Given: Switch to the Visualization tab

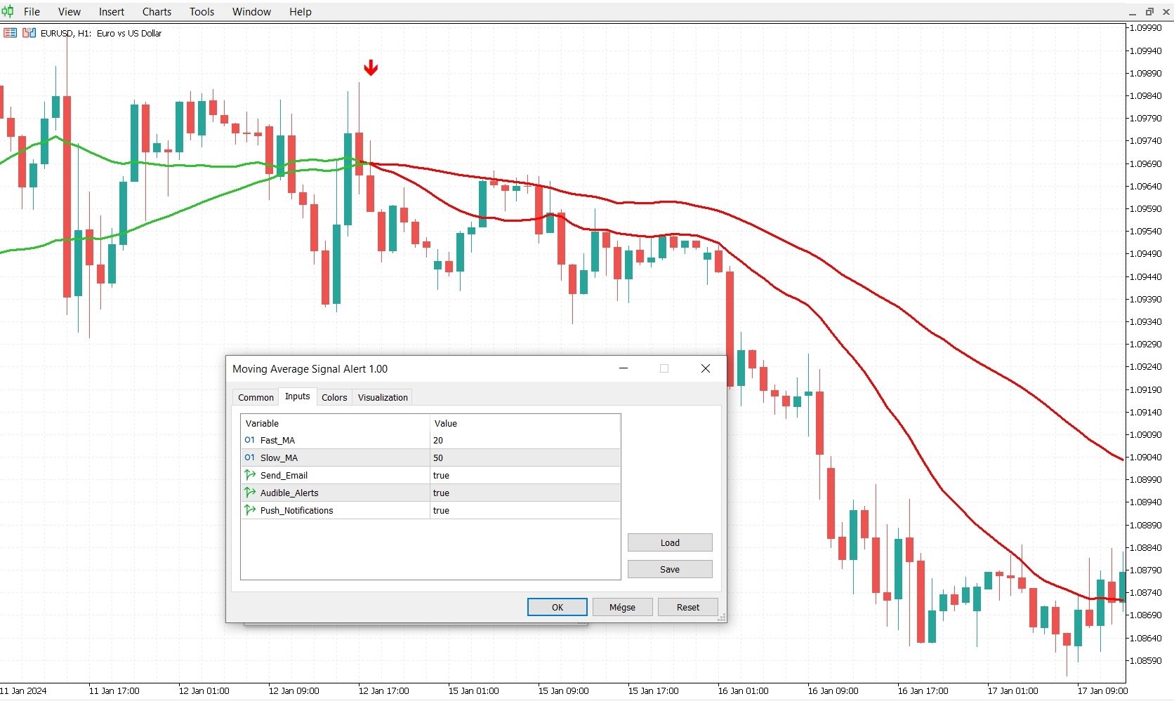Looking at the screenshot, I should coord(382,397).
